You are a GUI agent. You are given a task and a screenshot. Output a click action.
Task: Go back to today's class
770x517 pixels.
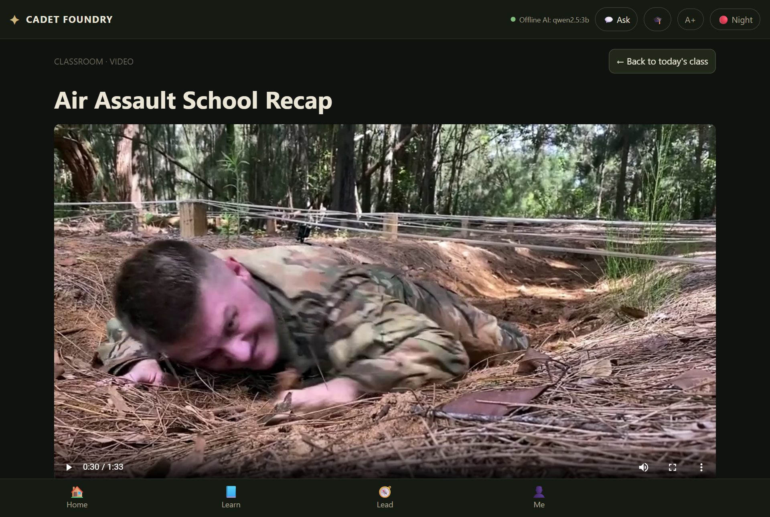pos(662,61)
